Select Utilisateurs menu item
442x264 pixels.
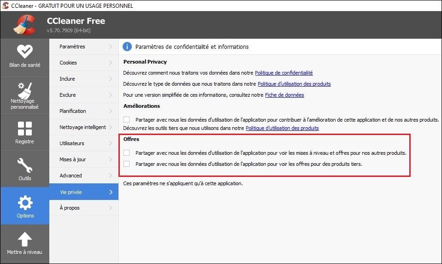point(84,143)
